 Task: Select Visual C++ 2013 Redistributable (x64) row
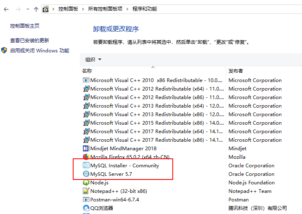[157, 106]
